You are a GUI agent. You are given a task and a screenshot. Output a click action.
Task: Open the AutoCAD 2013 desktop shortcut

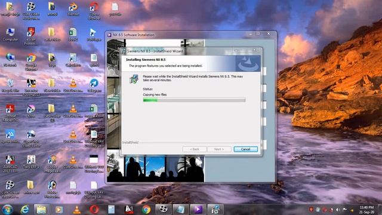(10, 164)
